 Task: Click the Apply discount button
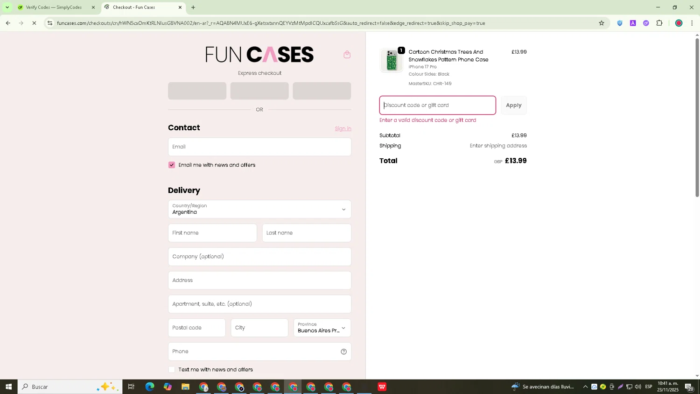(x=514, y=105)
